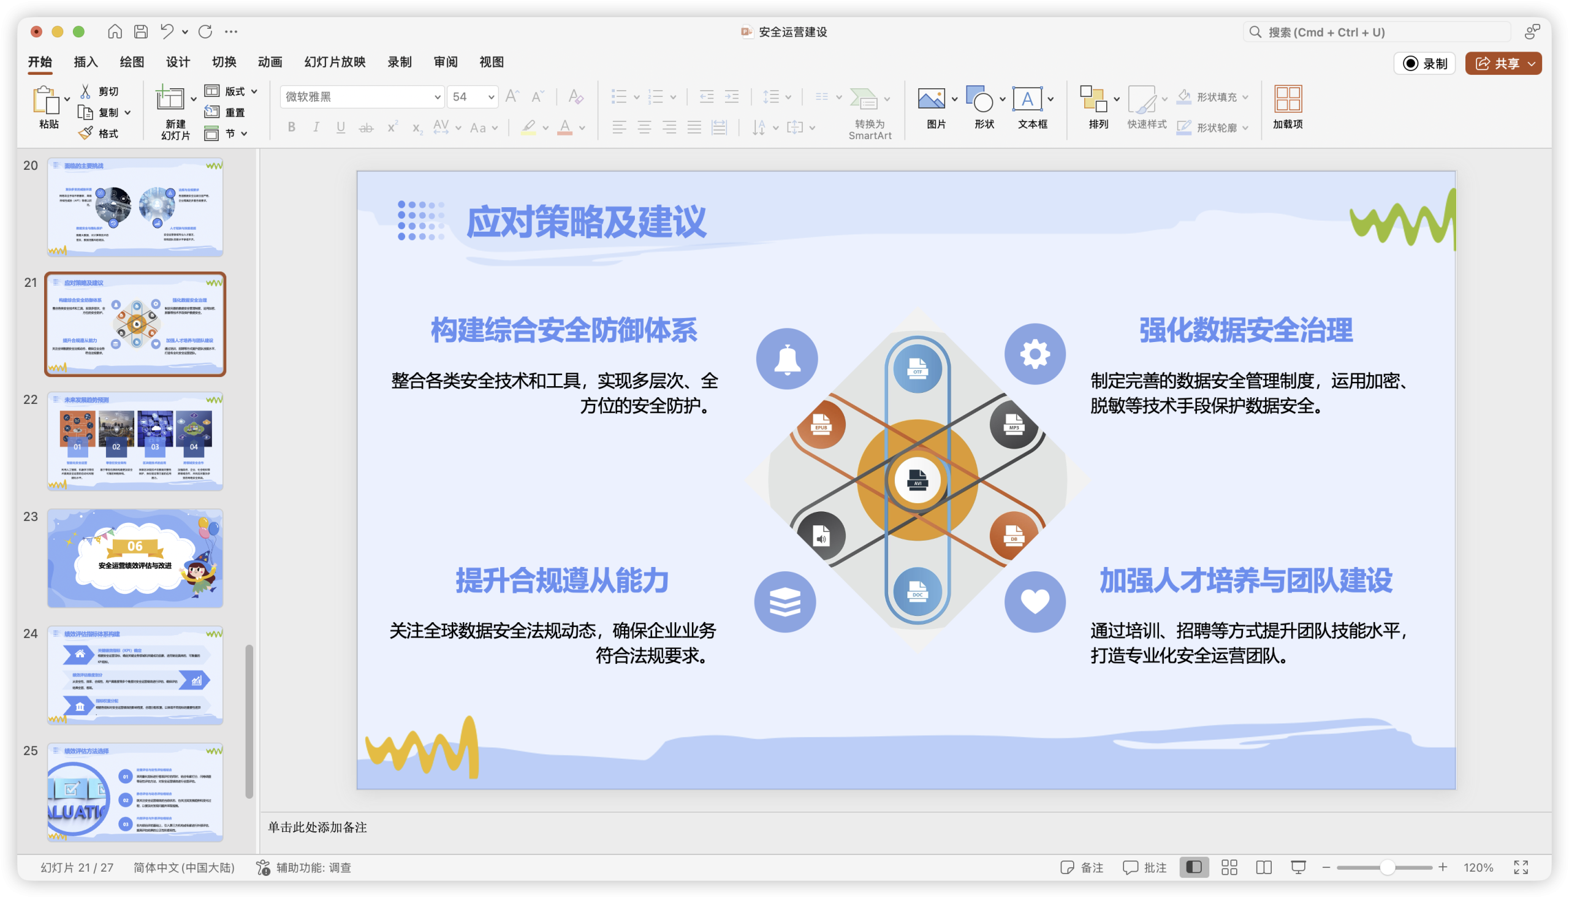Open the 加载项 add-ins icon
The height and width of the screenshot is (898, 1569).
[1287, 99]
